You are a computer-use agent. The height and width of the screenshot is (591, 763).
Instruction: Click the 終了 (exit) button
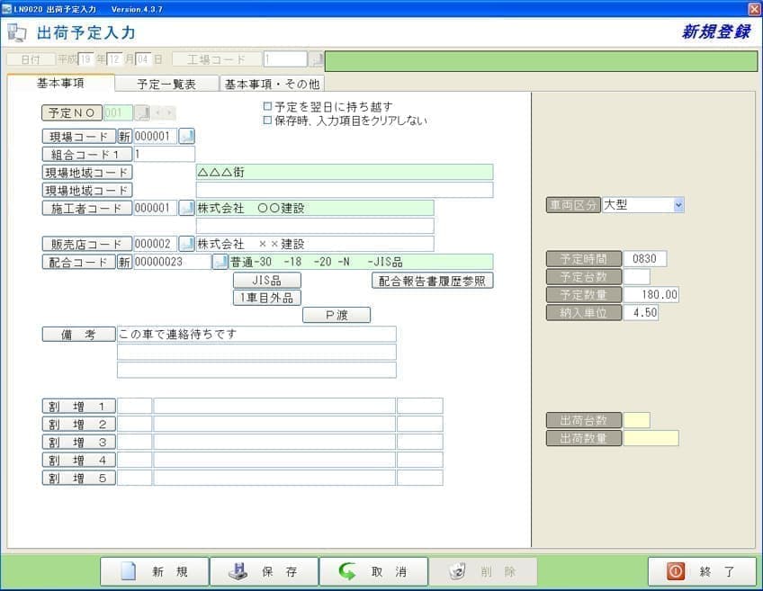pos(702,572)
